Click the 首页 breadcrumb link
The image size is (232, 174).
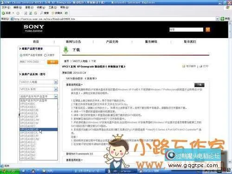66,61
